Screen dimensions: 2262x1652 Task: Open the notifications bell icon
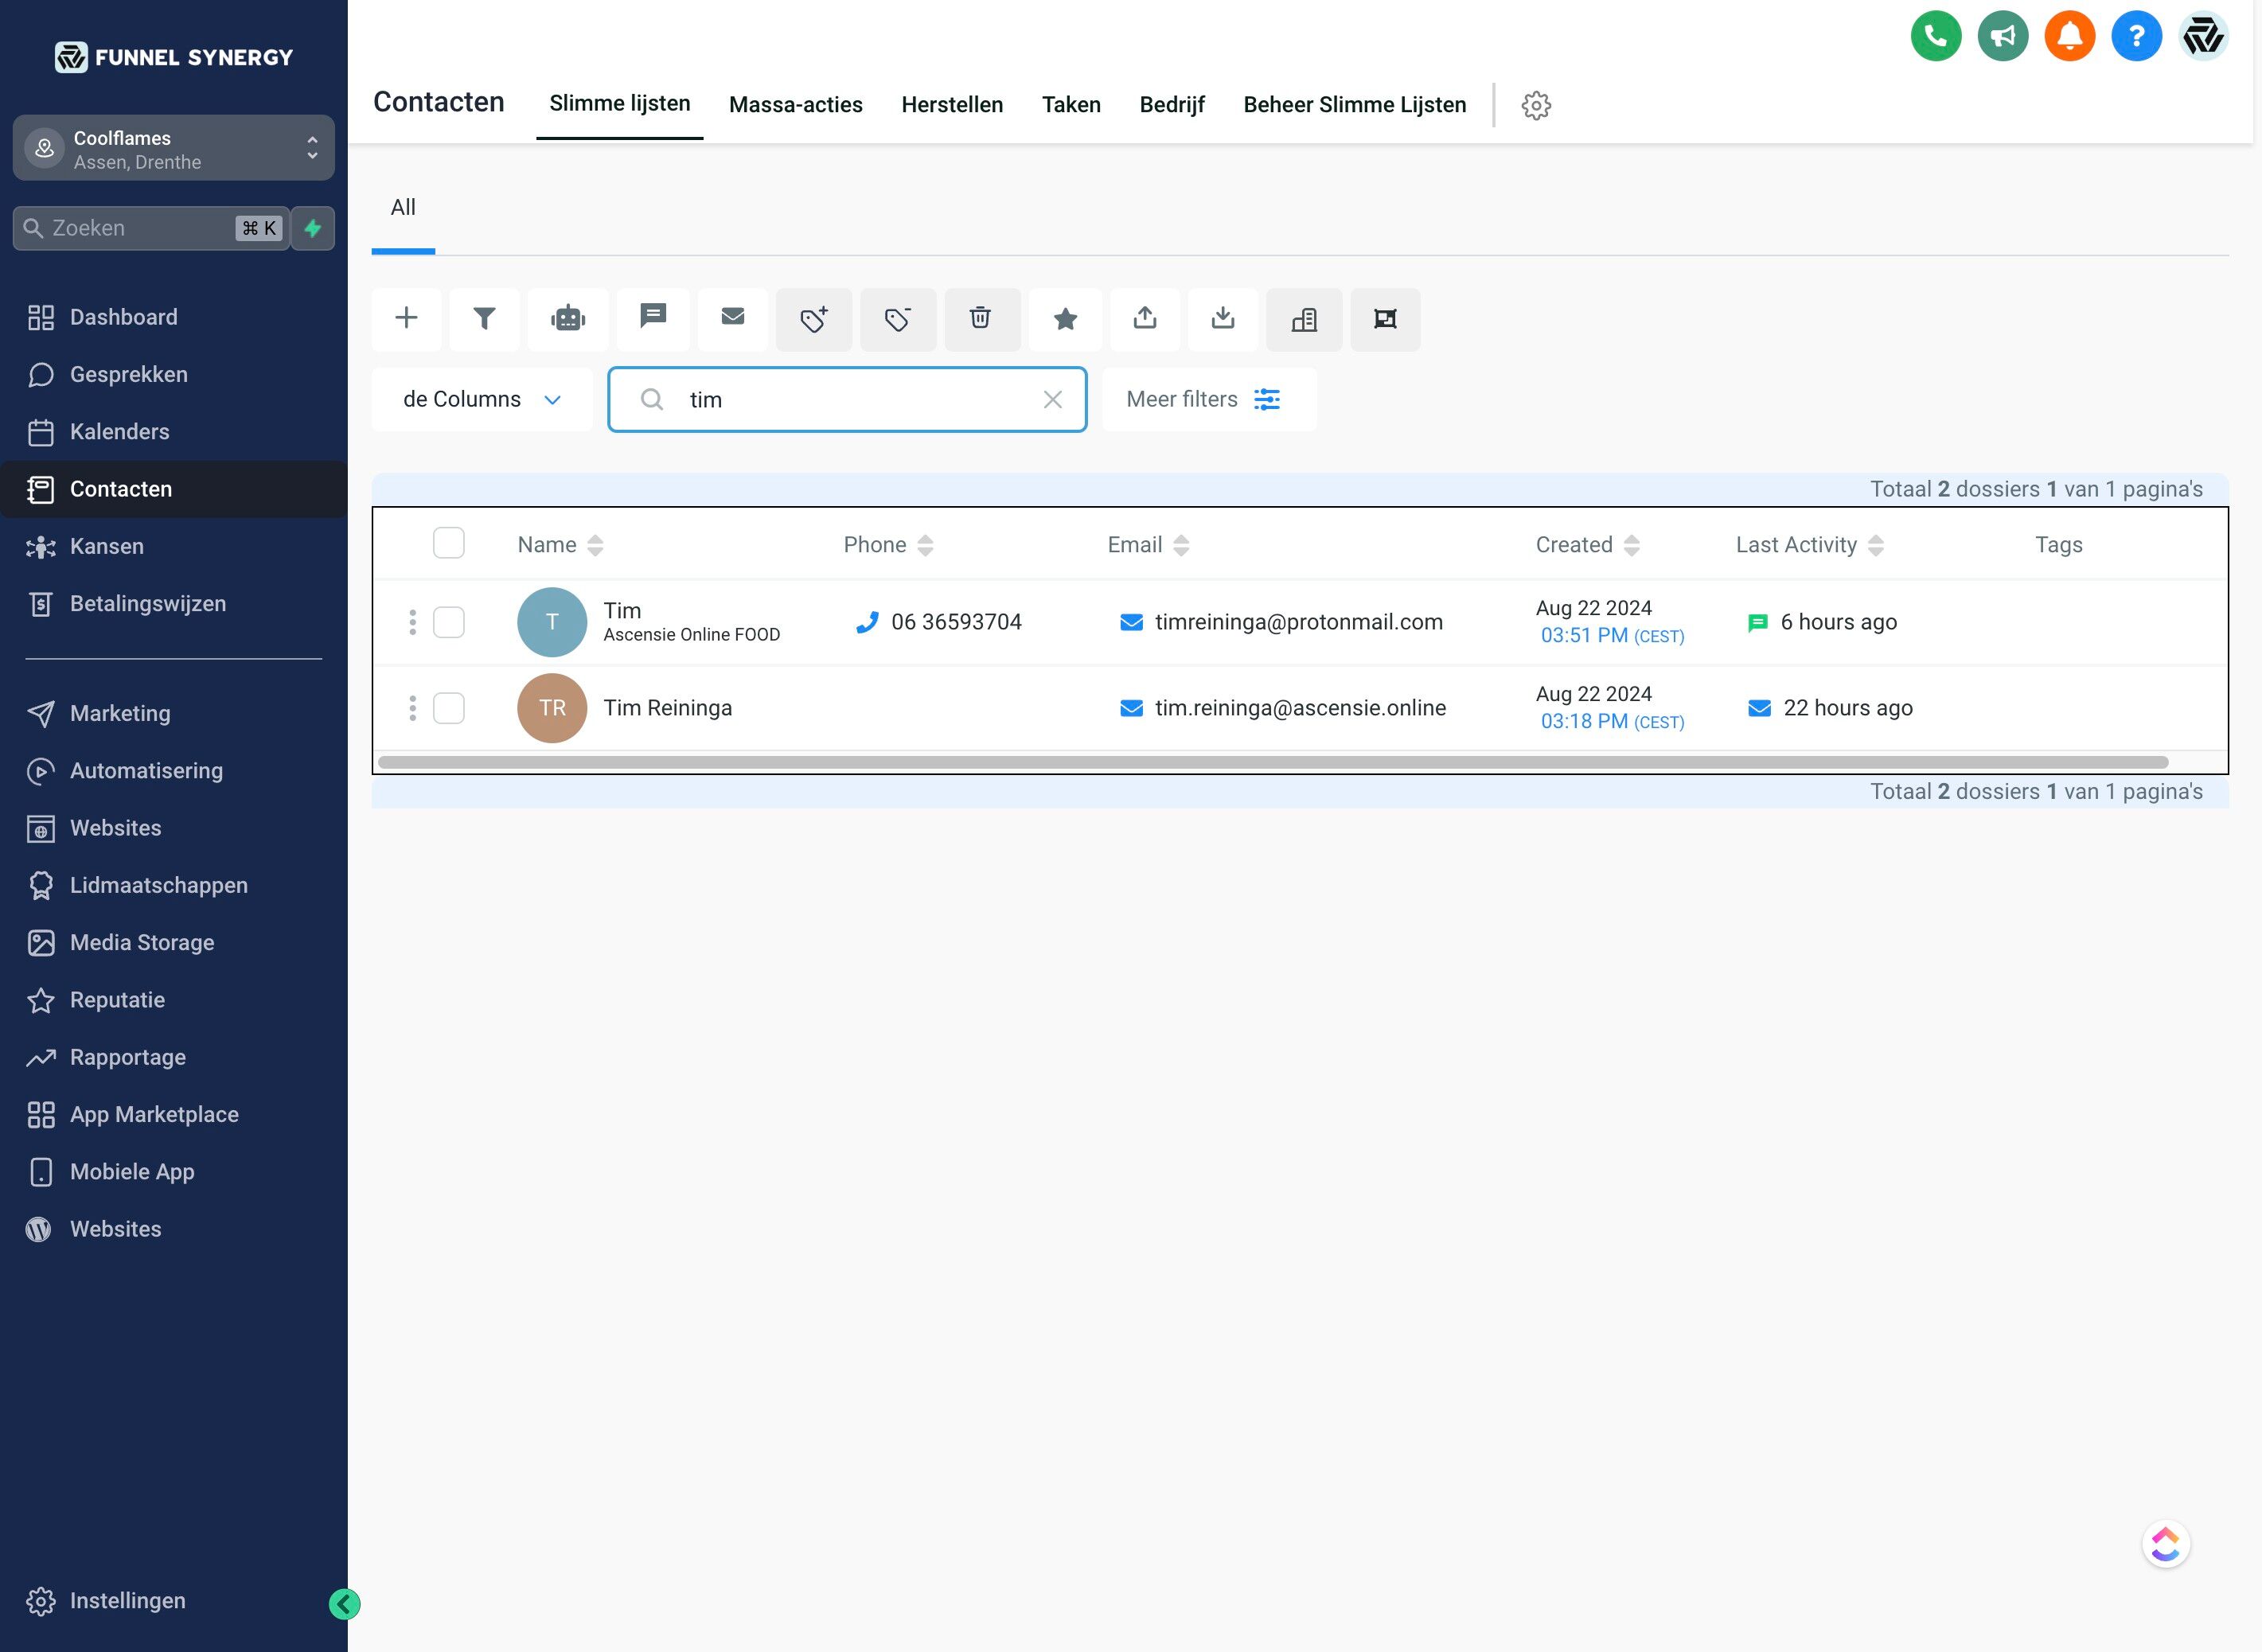(x=2069, y=37)
